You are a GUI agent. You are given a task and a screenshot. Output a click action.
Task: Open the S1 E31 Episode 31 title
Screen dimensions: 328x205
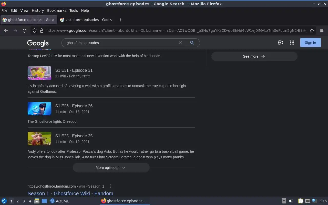click(x=74, y=70)
